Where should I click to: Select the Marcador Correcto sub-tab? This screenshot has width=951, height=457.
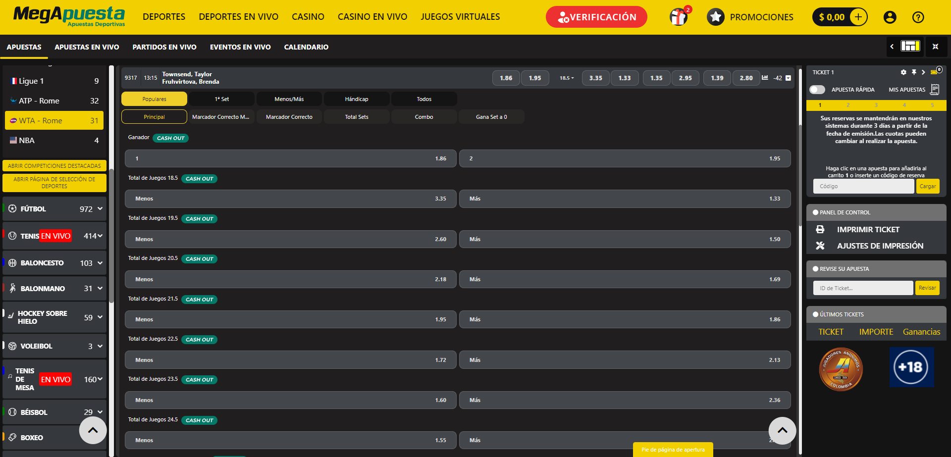[x=289, y=117]
